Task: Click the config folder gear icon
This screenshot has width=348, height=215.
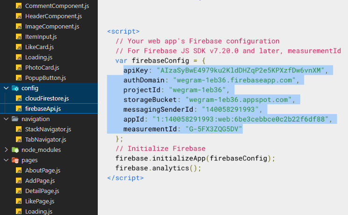Action: click(15, 88)
